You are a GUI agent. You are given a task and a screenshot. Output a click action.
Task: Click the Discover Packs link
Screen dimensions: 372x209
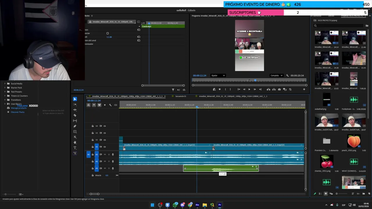tap(17, 112)
